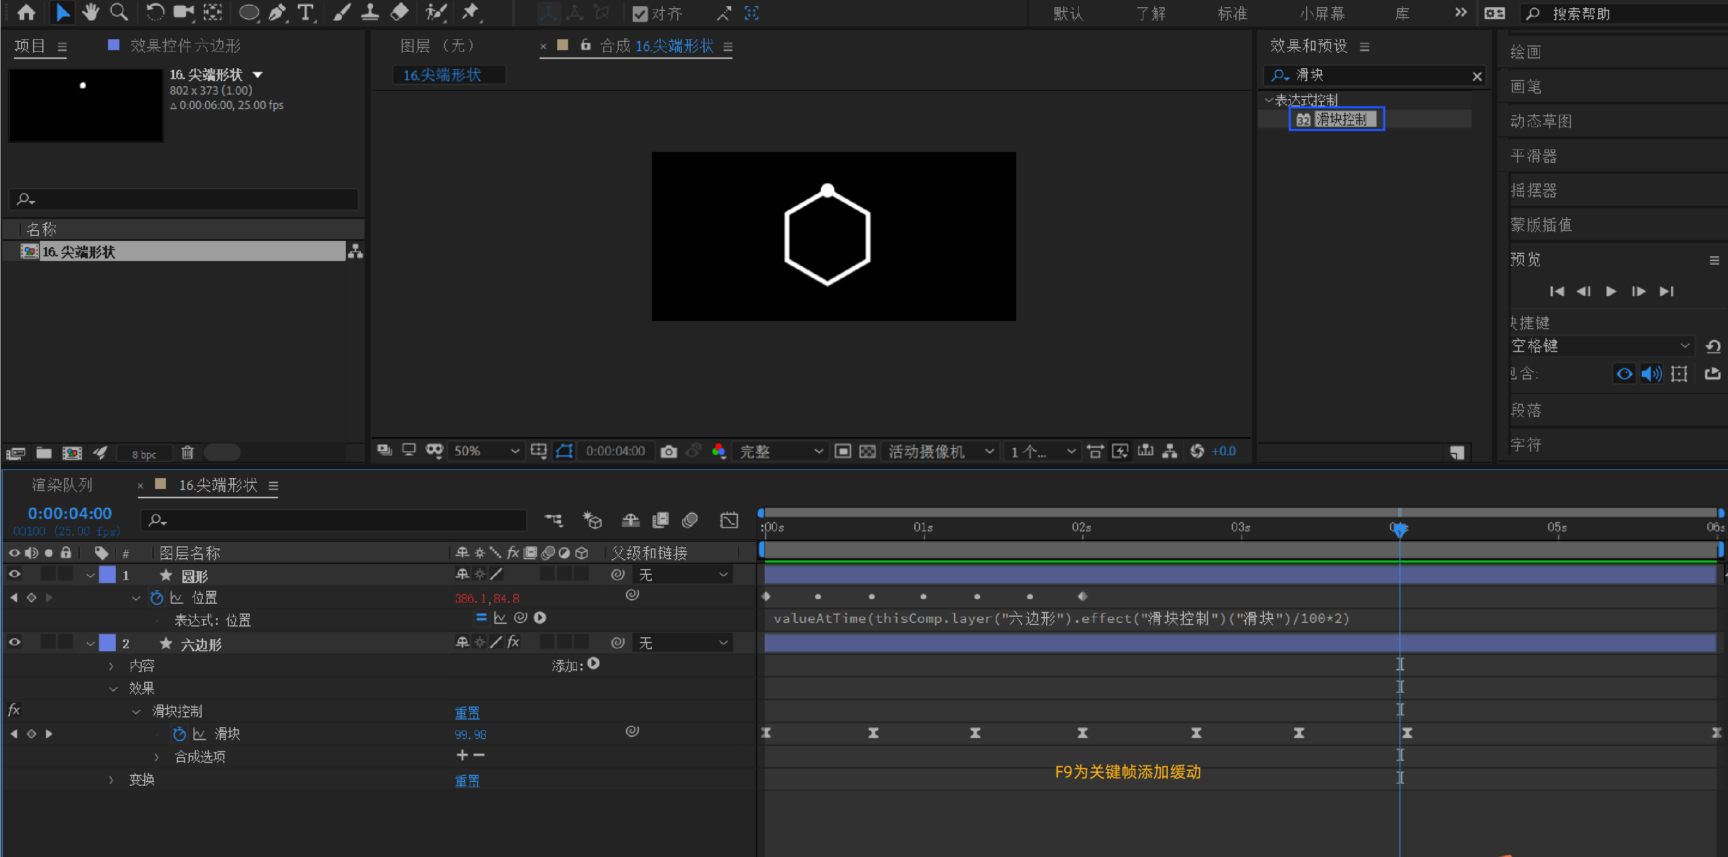Screen dimensions: 1728x857
Task: Select the 标准 workspace
Action: (1232, 13)
